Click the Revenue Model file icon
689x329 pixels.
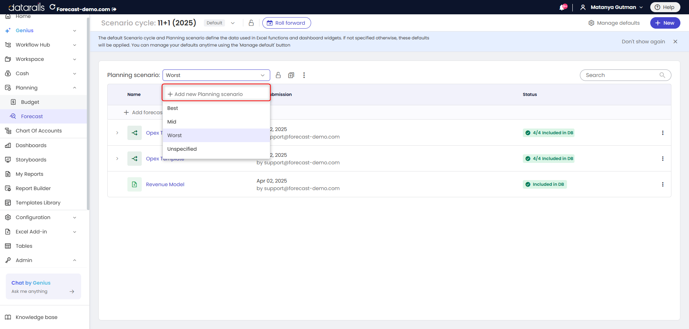click(135, 184)
